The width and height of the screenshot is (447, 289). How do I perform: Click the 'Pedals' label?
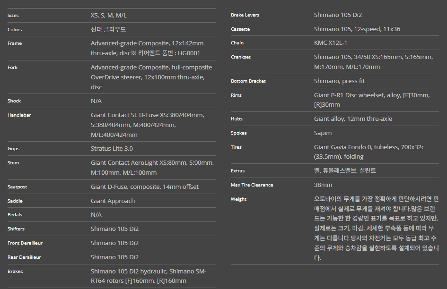tap(15, 215)
